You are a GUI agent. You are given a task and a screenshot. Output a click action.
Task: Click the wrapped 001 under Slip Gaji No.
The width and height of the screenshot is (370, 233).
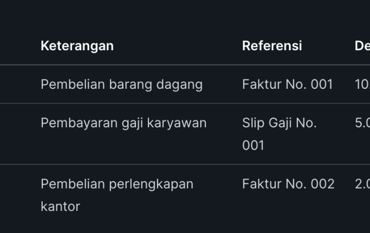[x=253, y=145]
